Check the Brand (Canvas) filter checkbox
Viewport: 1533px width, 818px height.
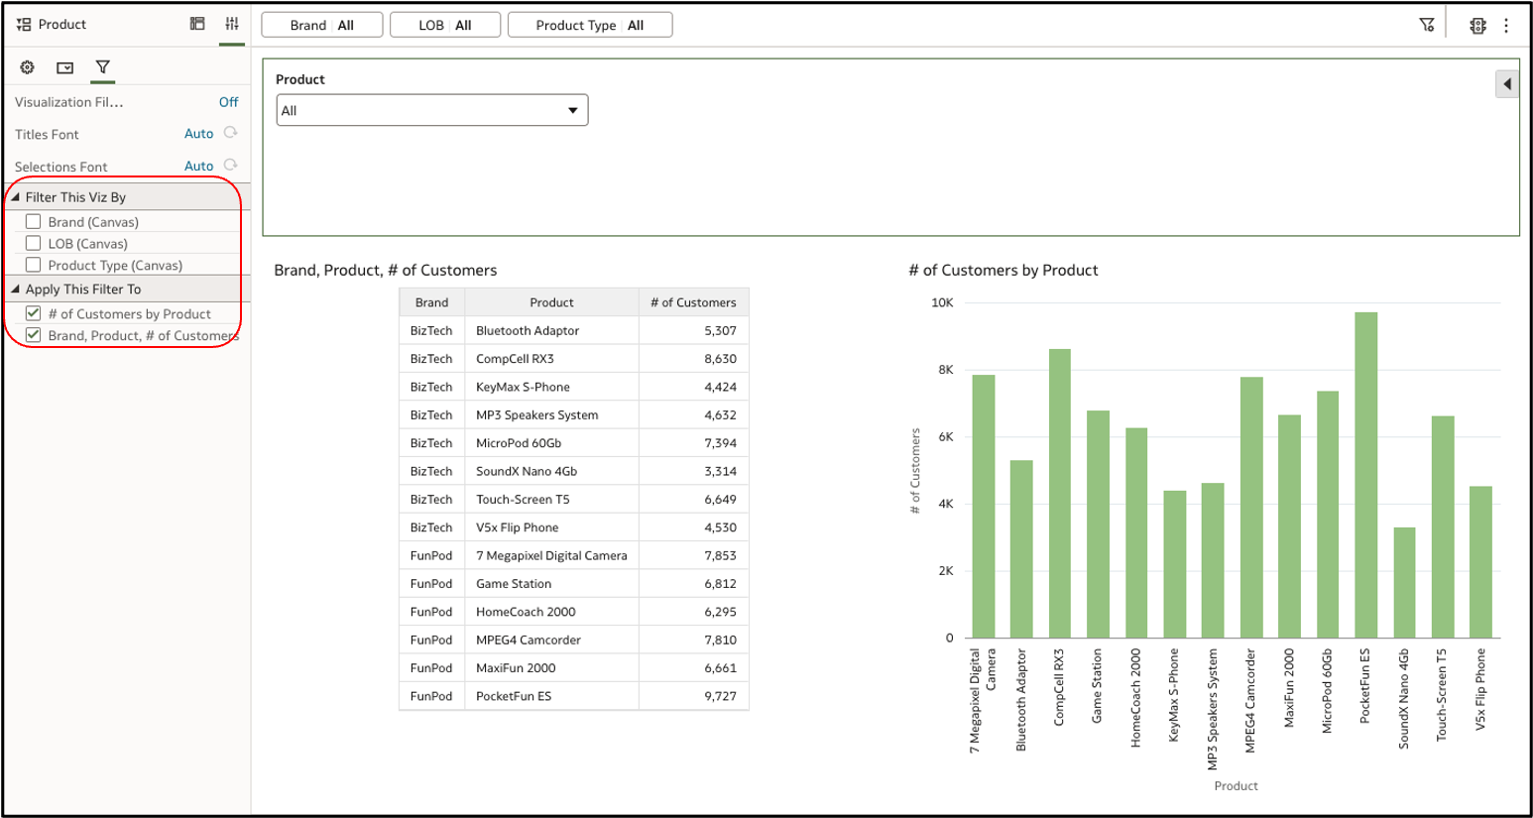click(x=32, y=221)
